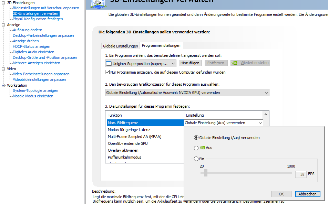Viewport: 328px width, 204px height.
Task: Open Desktop-Farbeinstellungen anpassen
Action: (43, 35)
